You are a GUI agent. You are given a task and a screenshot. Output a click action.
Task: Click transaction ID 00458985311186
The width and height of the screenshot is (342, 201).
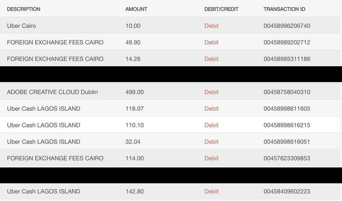[x=287, y=59]
